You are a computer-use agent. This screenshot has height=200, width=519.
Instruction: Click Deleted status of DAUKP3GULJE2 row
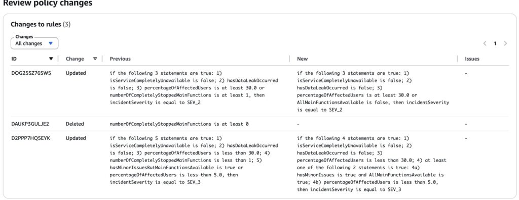point(75,124)
